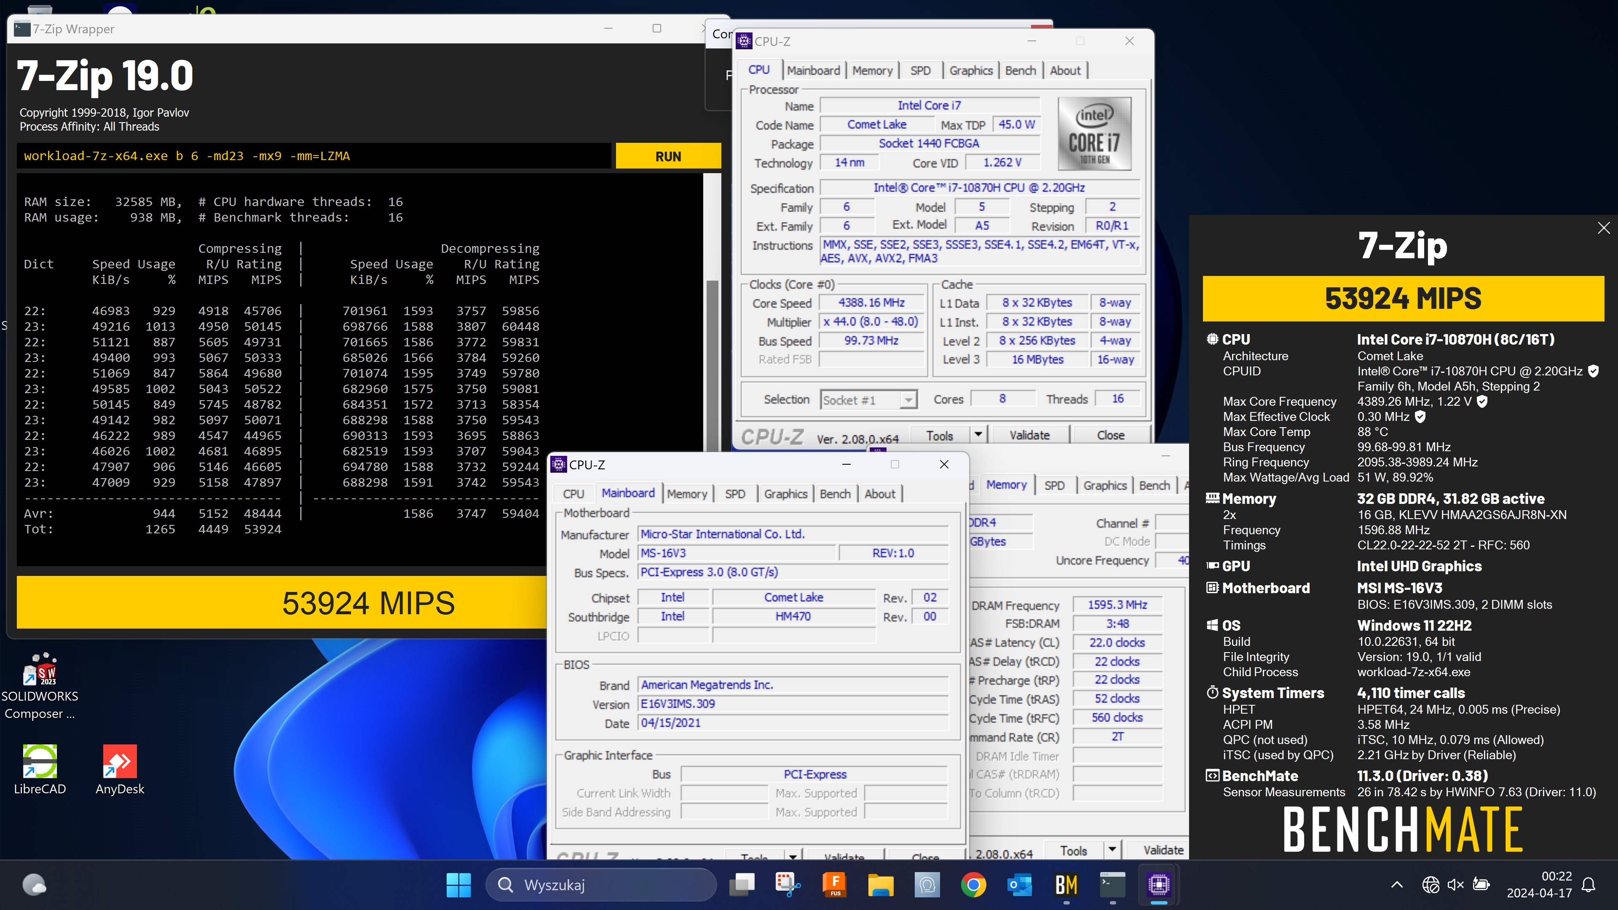This screenshot has height=910, width=1618.
Task: Click the CPUID verified shield icon
Action: click(x=1593, y=371)
